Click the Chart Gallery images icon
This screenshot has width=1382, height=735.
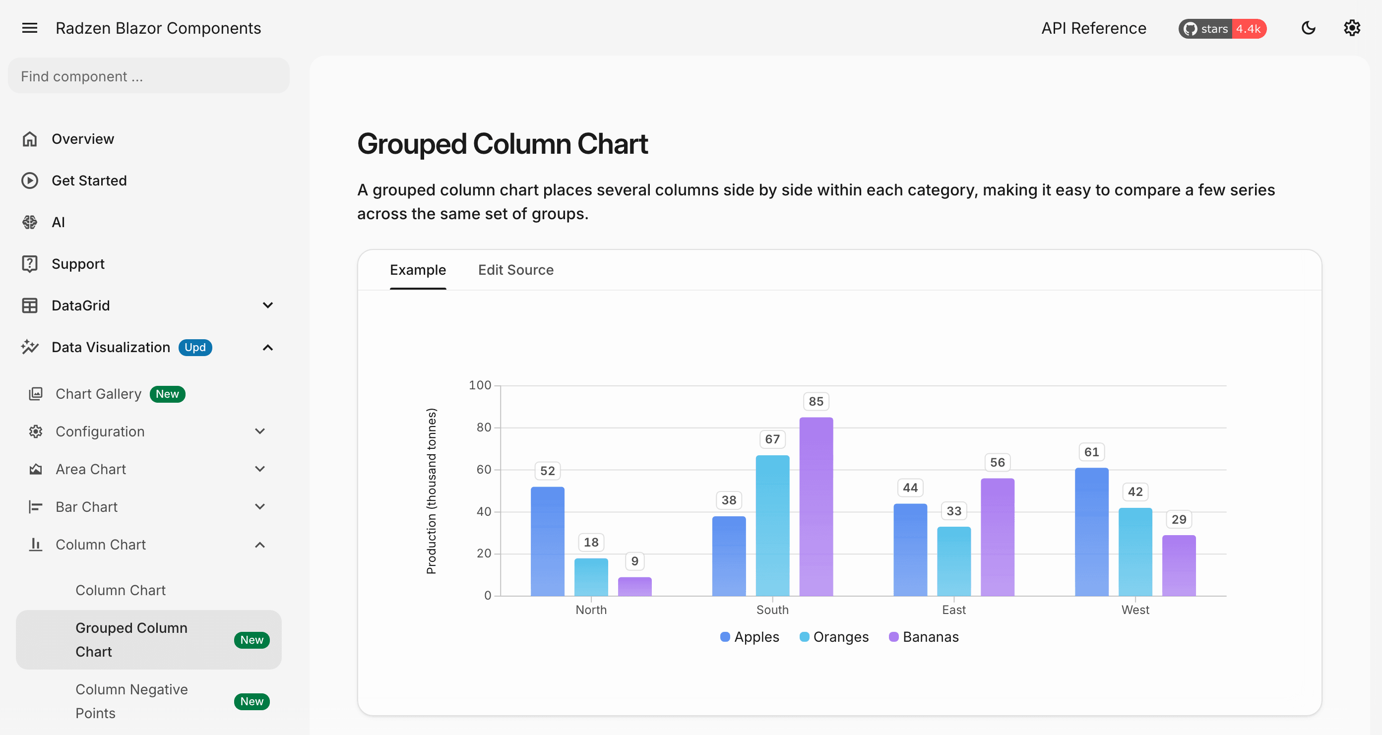[x=35, y=394]
